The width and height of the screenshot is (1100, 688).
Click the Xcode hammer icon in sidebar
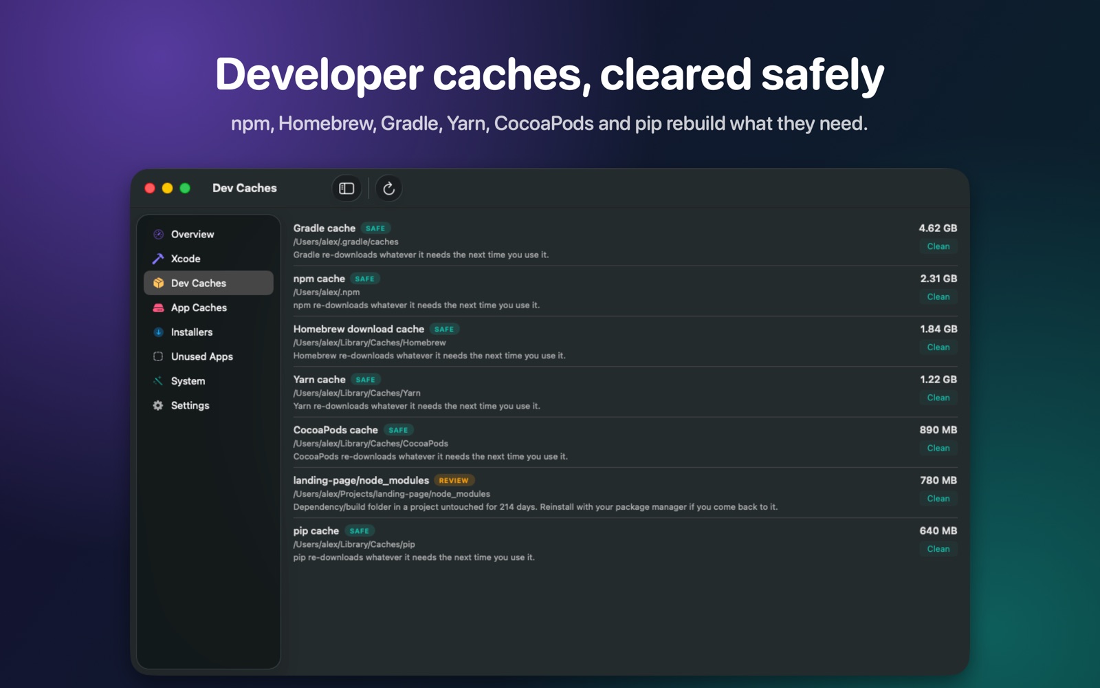pyautogui.click(x=158, y=259)
